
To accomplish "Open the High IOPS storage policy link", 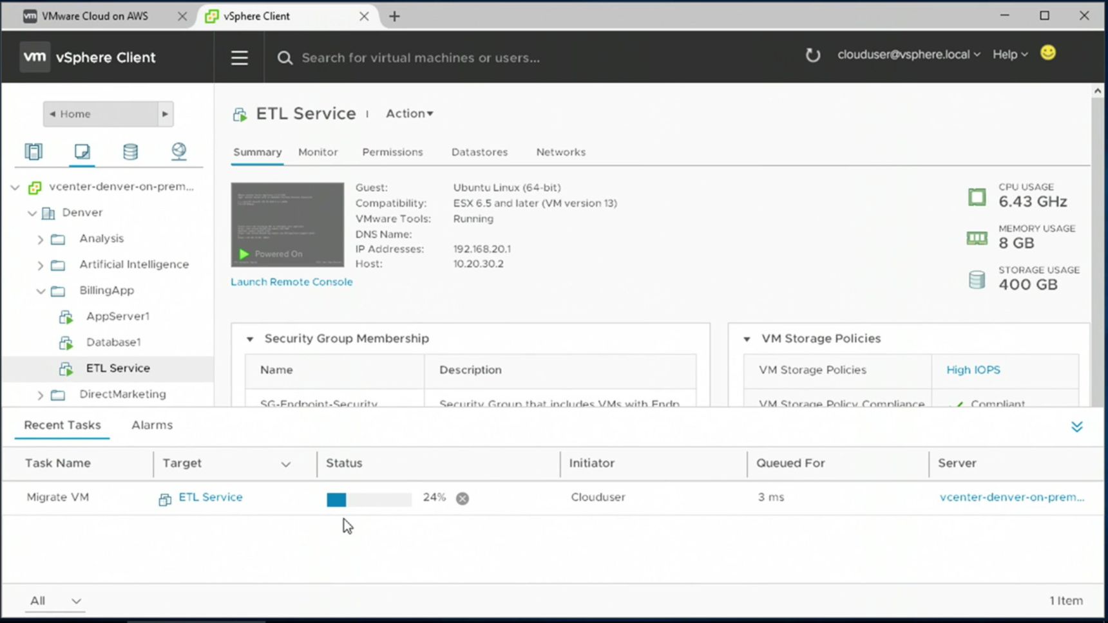I will [973, 370].
